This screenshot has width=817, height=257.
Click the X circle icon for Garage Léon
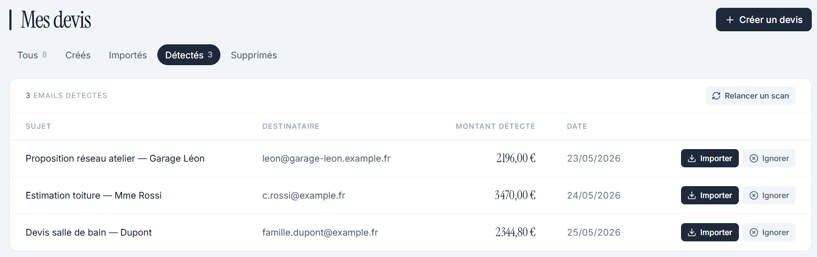pyautogui.click(x=753, y=158)
